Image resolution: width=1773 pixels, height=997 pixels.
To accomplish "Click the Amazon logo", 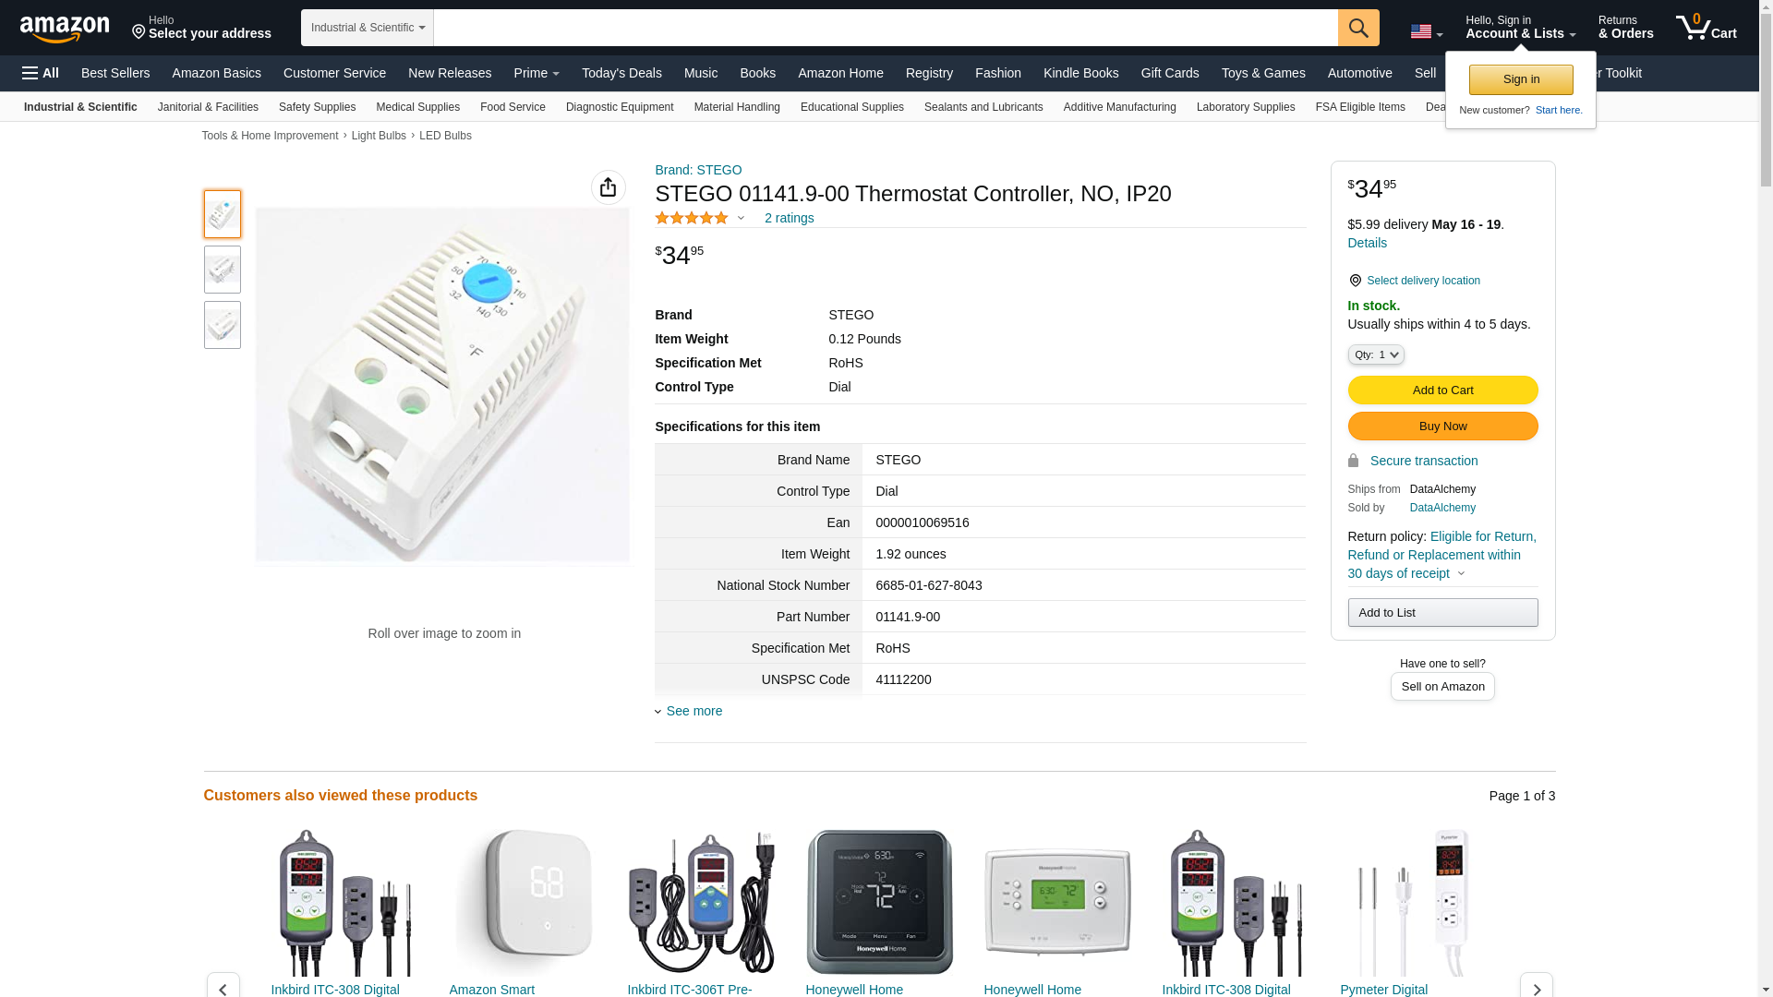I will (65, 29).
